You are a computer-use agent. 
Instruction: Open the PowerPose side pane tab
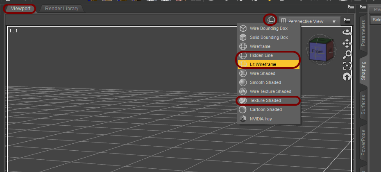coord(363,143)
